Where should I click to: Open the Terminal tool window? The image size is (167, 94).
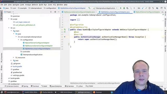(x=35, y=86)
